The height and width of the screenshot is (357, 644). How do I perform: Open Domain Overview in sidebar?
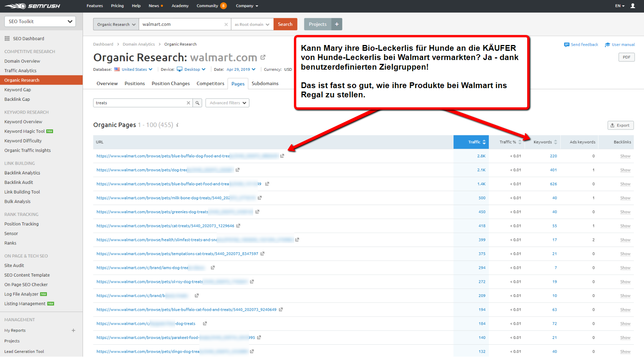[22, 61]
